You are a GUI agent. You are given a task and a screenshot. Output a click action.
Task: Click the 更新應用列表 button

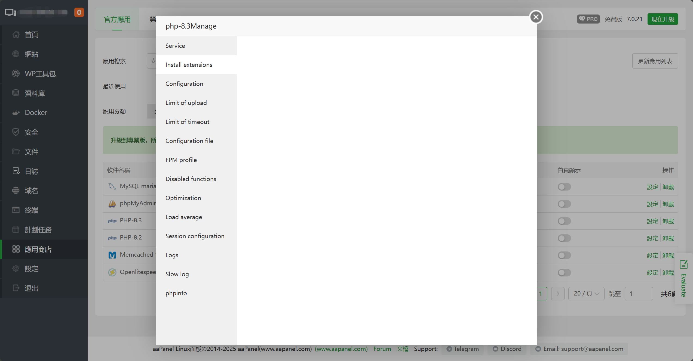tap(655, 61)
